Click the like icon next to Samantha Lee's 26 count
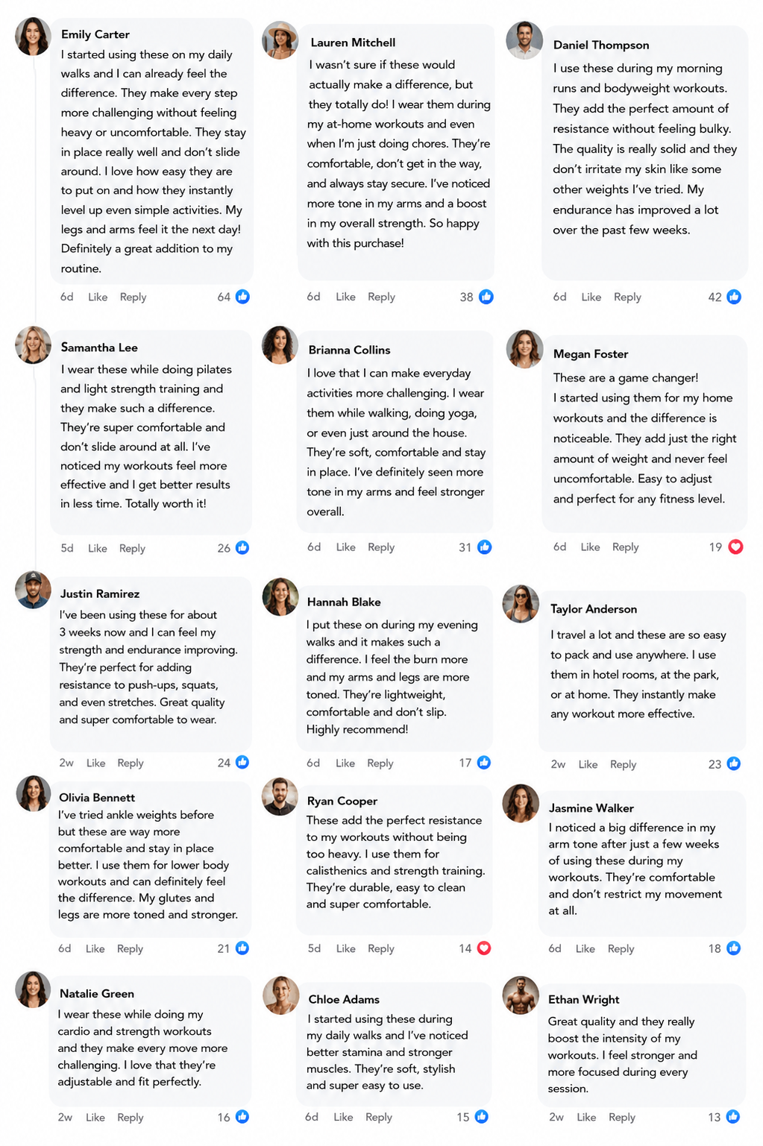The height and width of the screenshot is (1146, 763). 242,548
